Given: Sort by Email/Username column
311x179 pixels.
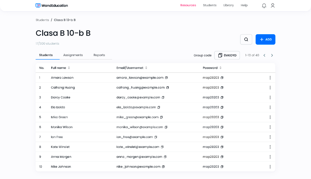Looking at the screenshot, I should point(146,68).
